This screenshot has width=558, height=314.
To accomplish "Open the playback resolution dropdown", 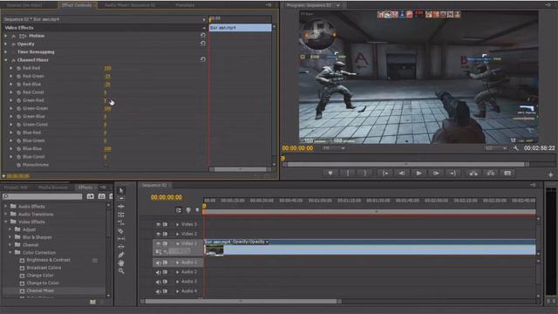I will pos(496,148).
